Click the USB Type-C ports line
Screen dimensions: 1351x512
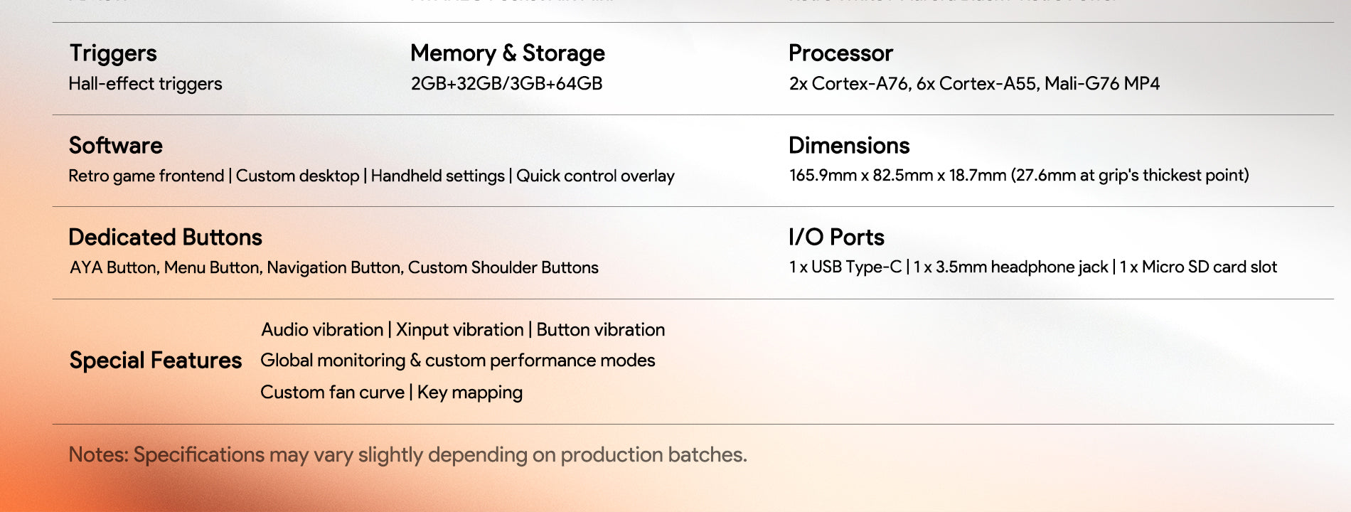click(1032, 267)
